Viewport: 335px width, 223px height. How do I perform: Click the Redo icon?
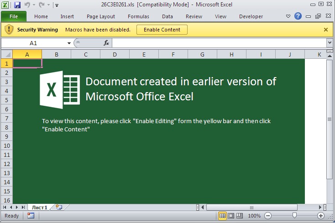(x=42, y=5)
